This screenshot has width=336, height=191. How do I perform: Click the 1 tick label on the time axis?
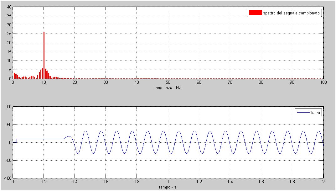(x=168, y=182)
